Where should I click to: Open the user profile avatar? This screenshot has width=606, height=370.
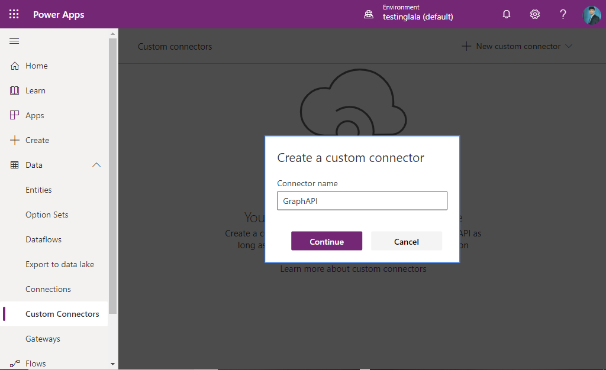tap(592, 15)
